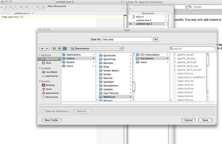Select the User Pictures folder

[115, 93]
